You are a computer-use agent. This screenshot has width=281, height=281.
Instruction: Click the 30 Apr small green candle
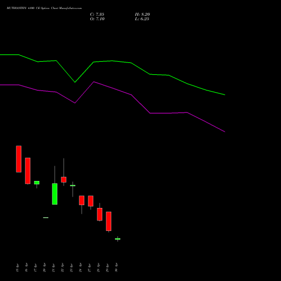click(117, 239)
